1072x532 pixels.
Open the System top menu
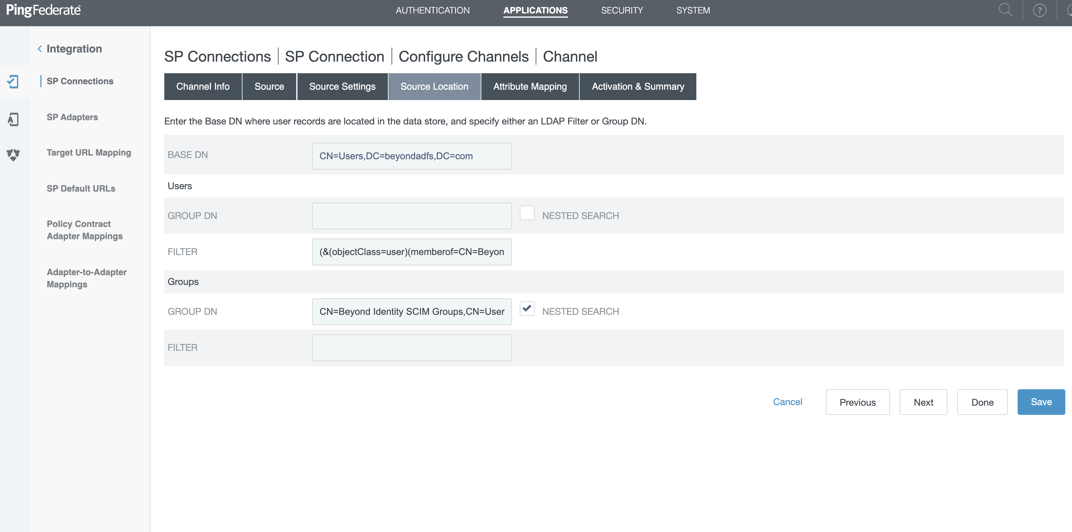pyautogui.click(x=693, y=10)
